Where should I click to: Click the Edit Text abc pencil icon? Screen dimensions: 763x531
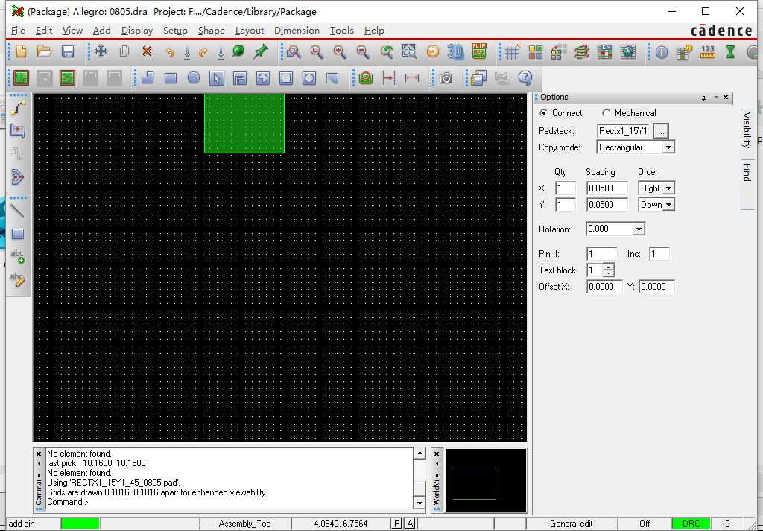pos(18,279)
